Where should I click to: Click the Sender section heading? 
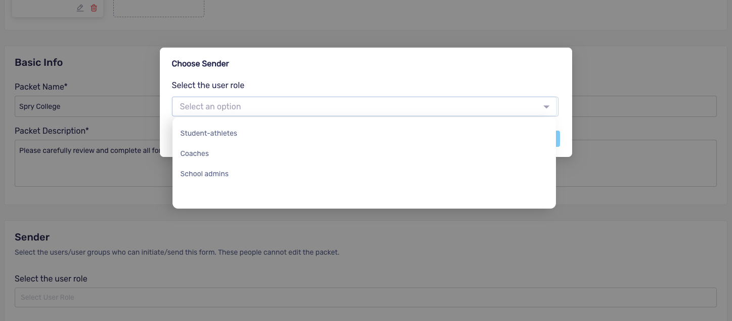click(32, 237)
